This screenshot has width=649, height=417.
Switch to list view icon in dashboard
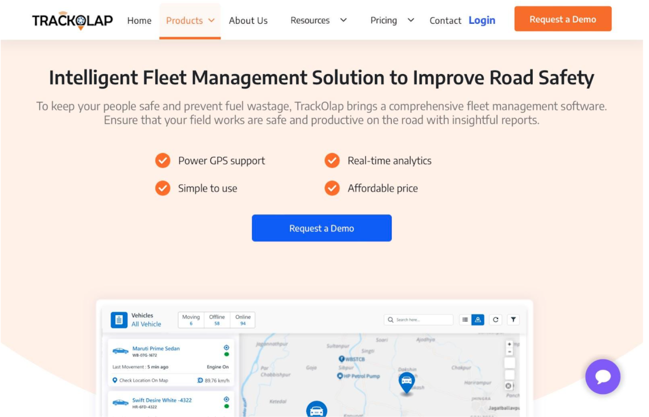465,320
